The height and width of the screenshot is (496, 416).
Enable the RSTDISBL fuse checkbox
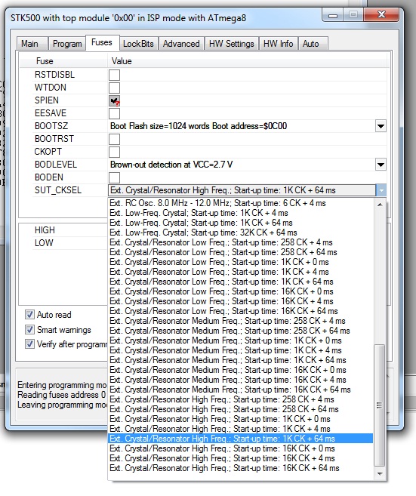pyautogui.click(x=115, y=75)
